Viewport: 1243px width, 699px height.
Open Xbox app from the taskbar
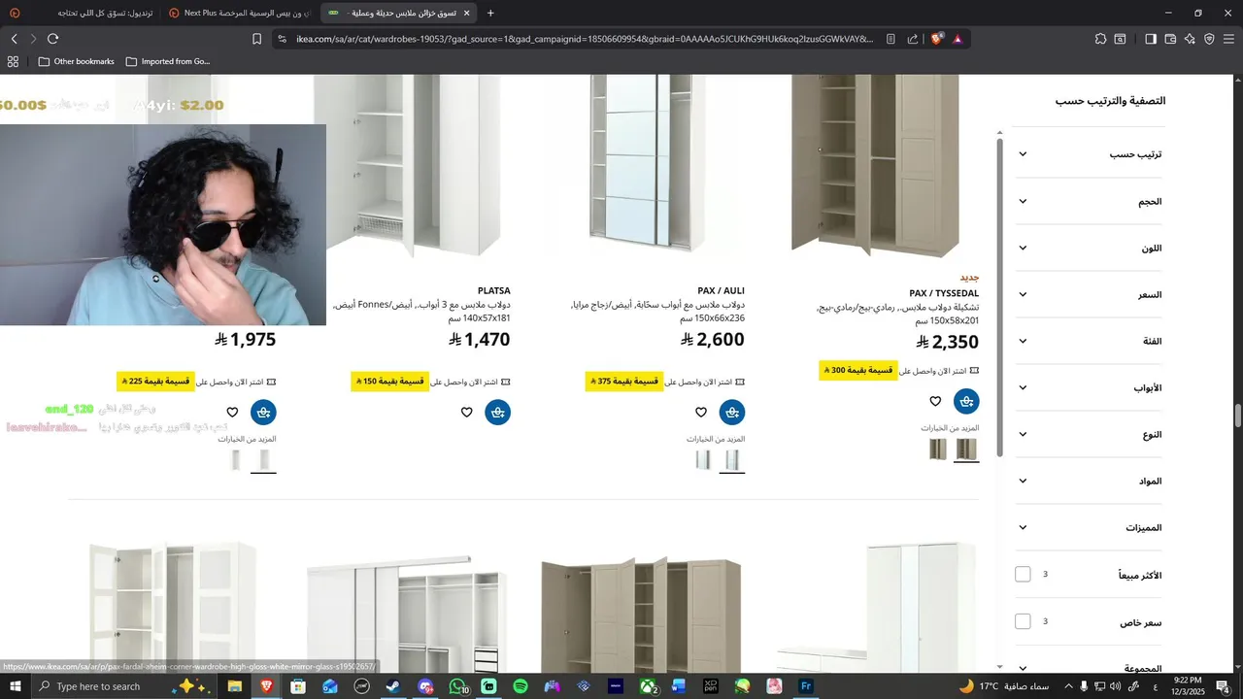pos(647,686)
